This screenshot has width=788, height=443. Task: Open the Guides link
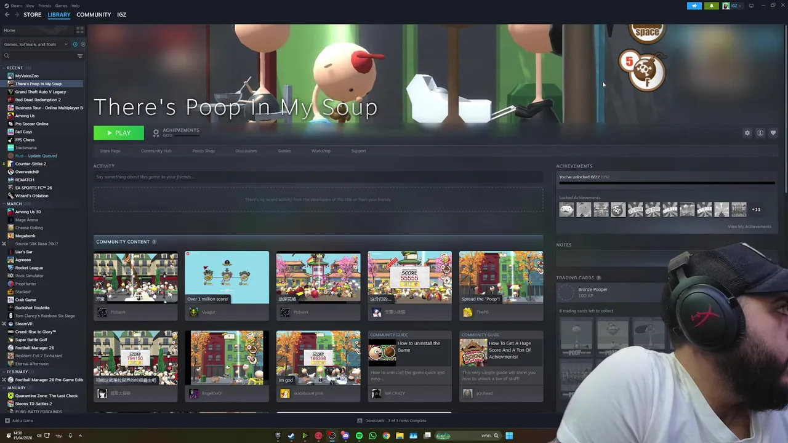click(284, 151)
